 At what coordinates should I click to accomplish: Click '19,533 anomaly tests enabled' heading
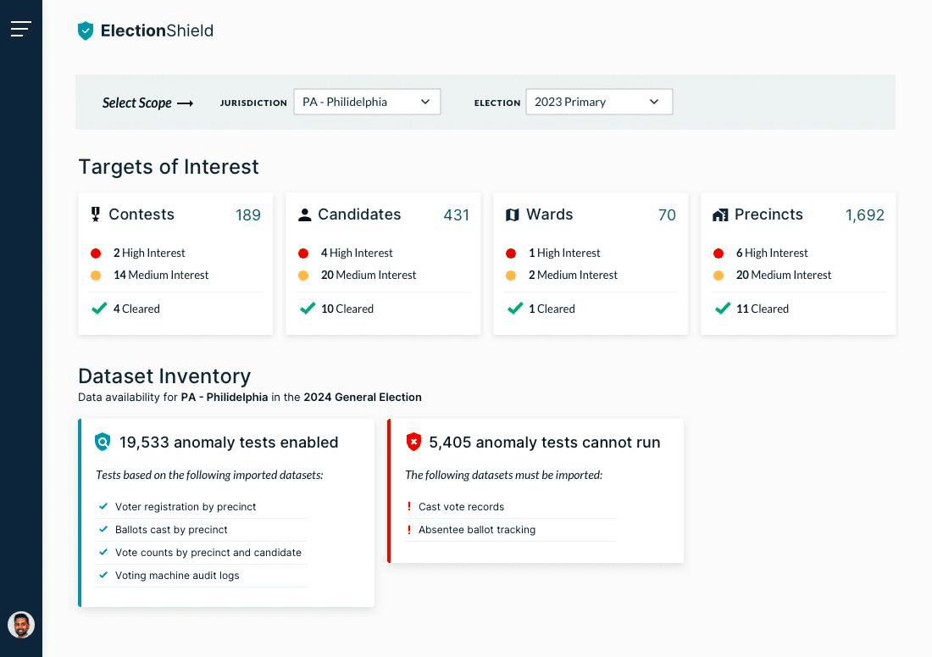tap(229, 443)
